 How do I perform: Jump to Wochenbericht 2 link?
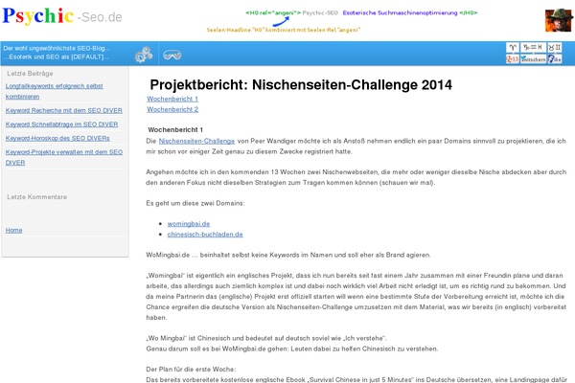(172, 109)
